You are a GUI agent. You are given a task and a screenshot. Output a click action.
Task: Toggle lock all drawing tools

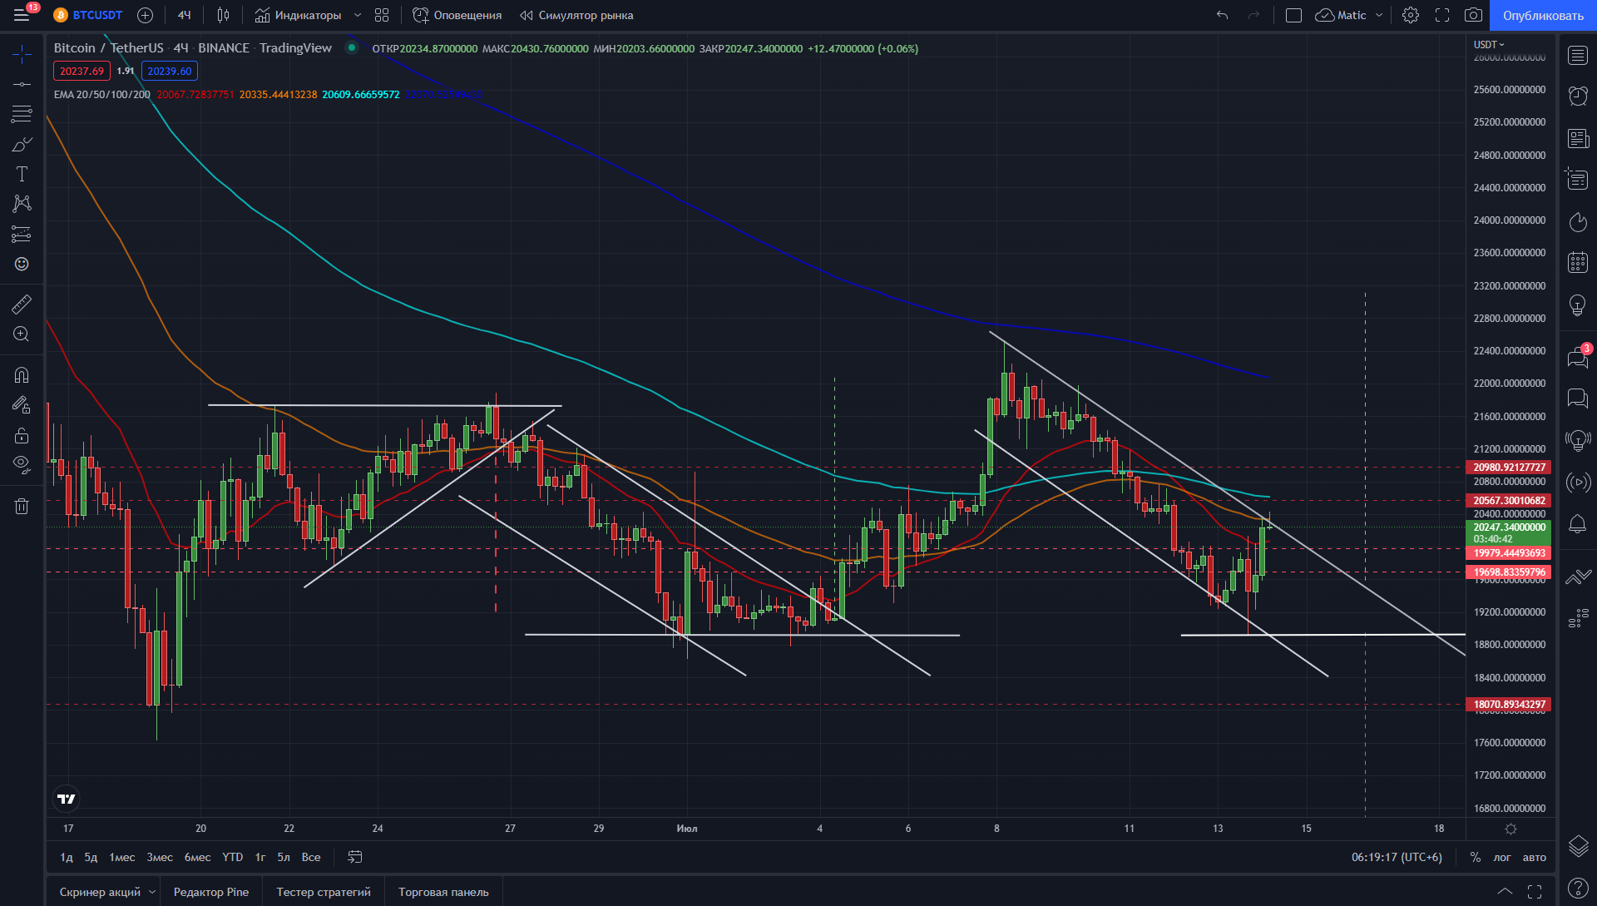(x=22, y=436)
